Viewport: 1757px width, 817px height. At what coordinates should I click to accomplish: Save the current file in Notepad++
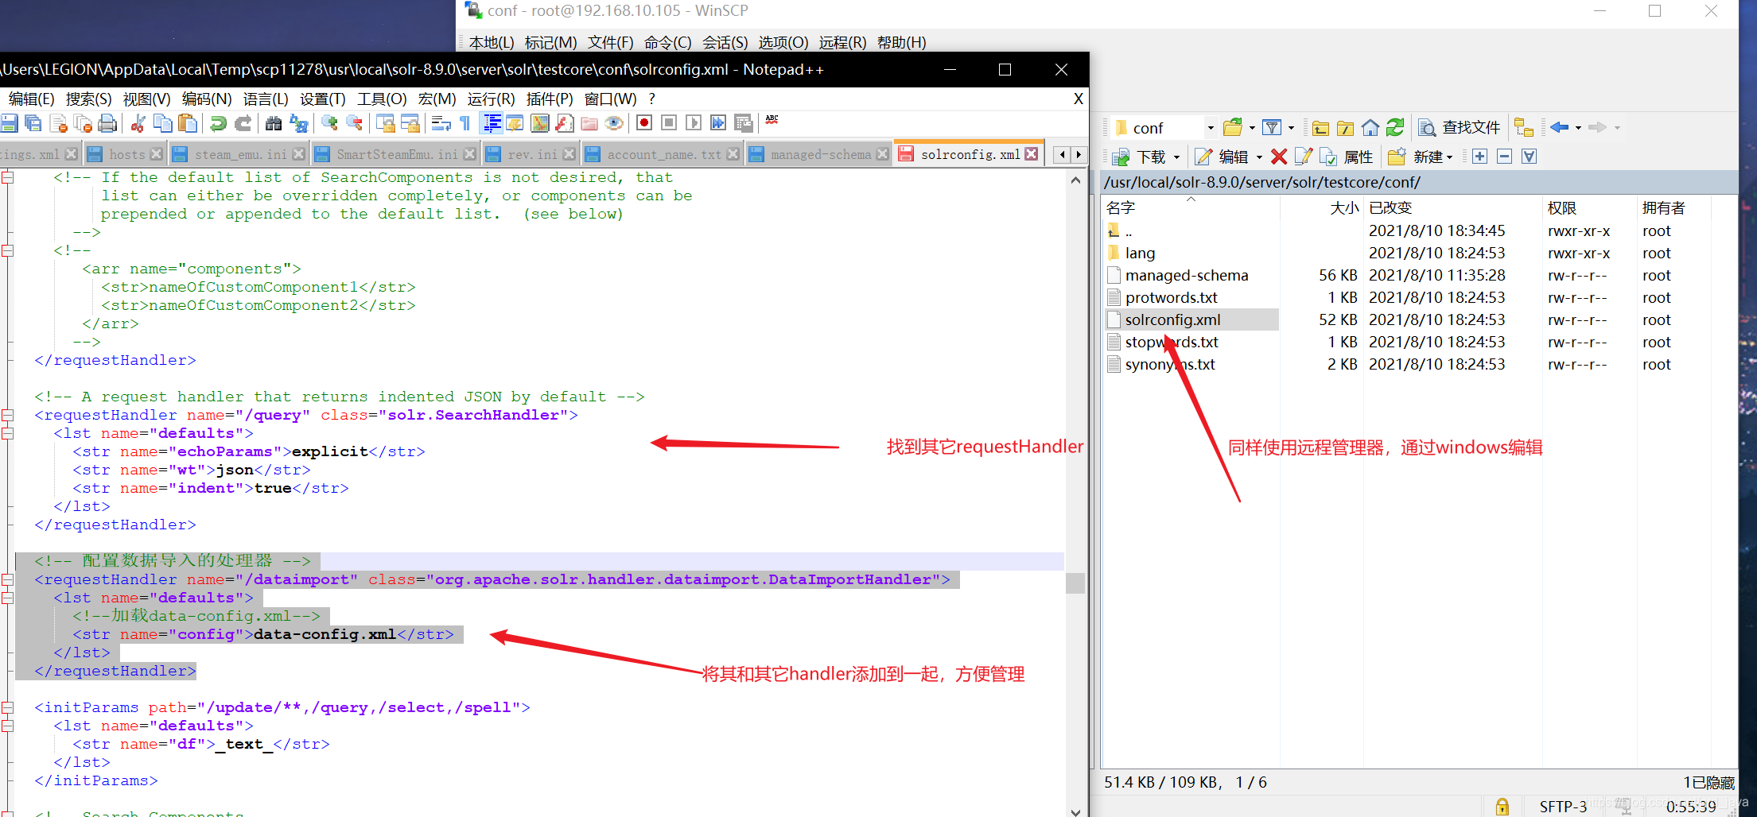tap(9, 123)
